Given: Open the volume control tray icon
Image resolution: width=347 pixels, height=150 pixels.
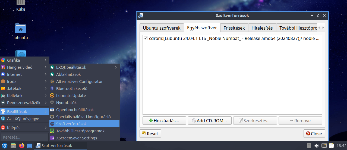Looking at the screenshot, I should (316, 146).
